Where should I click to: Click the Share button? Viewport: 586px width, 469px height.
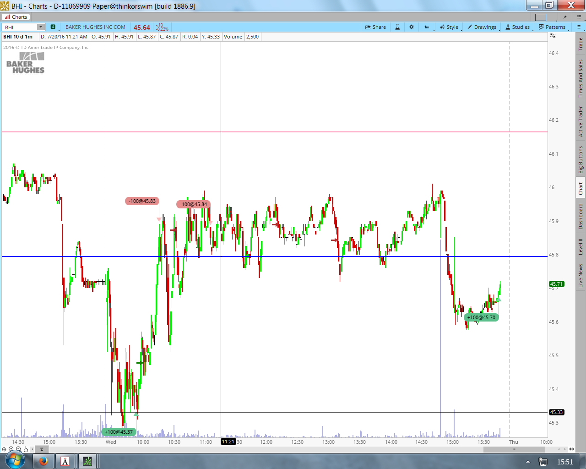point(375,27)
